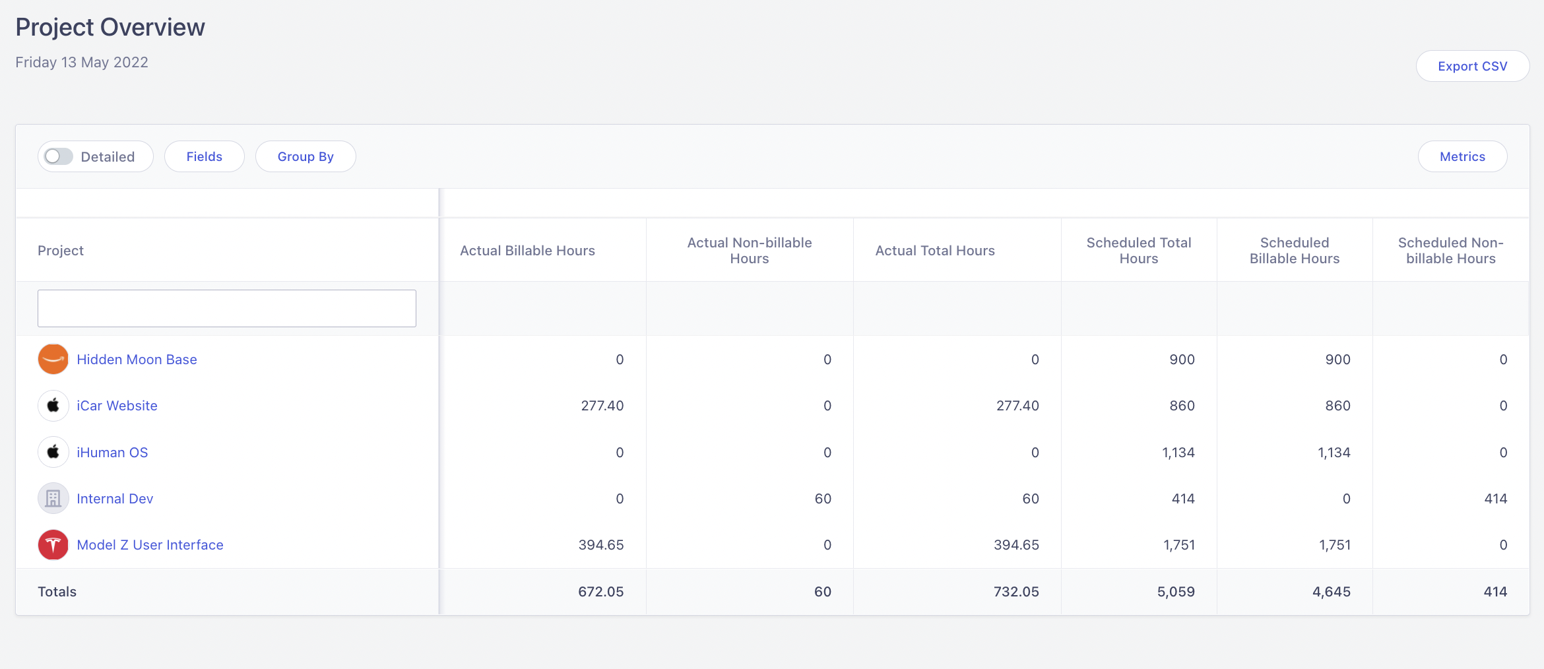1544x669 pixels.
Task: Click the Apple logo beside iHuman OS
Action: (x=53, y=452)
